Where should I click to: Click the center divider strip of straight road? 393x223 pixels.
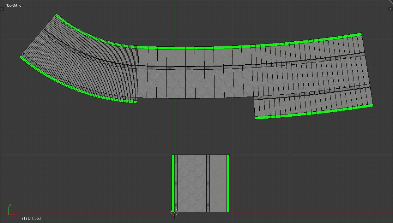(208, 183)
